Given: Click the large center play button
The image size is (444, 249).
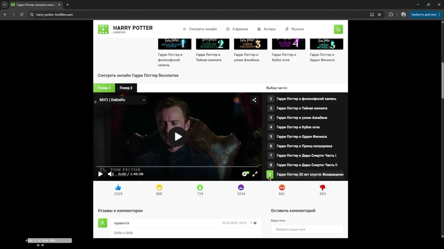Looking at the screenshot, I should click(178, 137).
